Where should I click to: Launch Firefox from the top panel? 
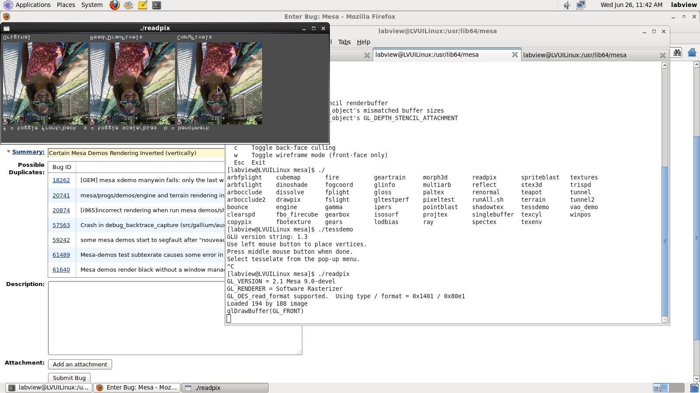[115, 5]
